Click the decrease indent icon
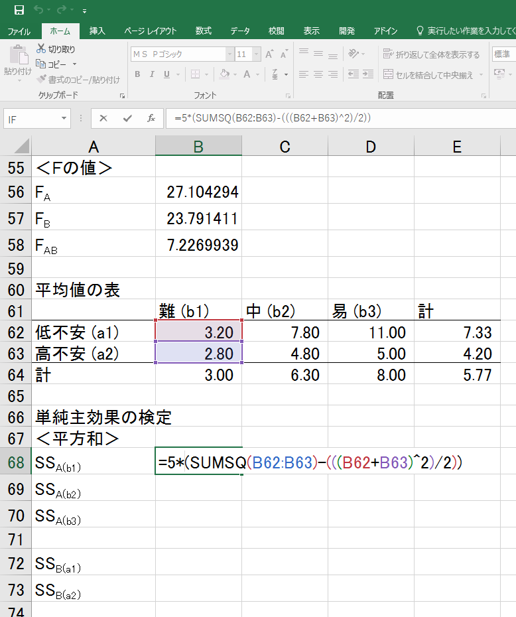 354,74
